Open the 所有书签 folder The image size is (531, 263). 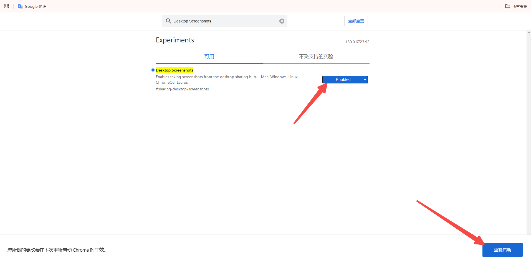pyautogui.click(x=516, y=6)
